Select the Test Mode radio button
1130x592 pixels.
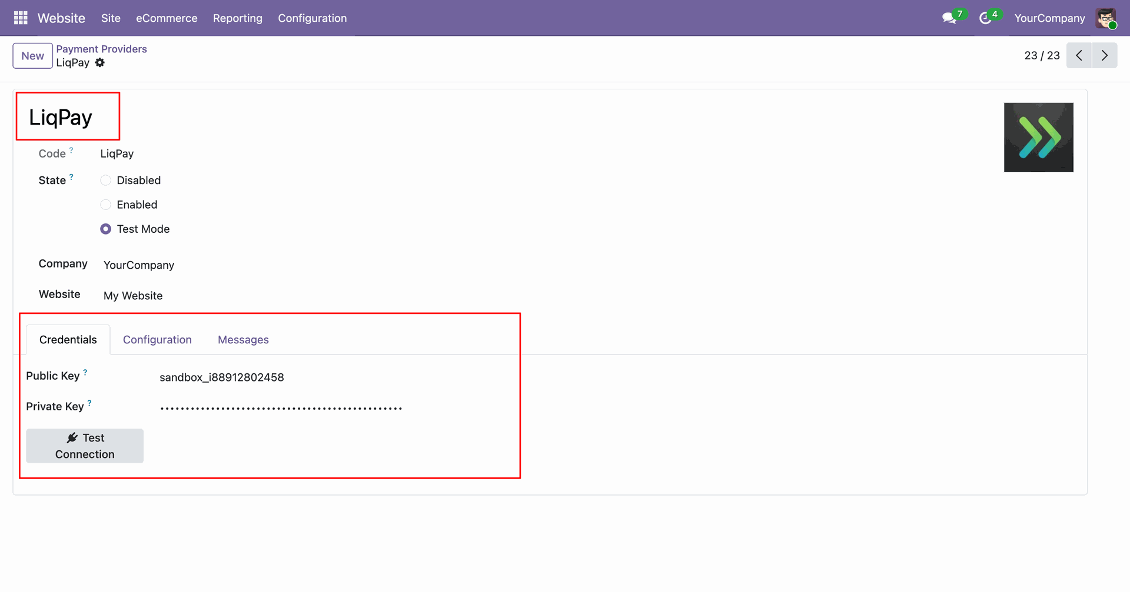[106, 229]
